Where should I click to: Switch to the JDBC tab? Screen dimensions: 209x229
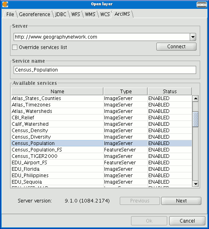61,14
